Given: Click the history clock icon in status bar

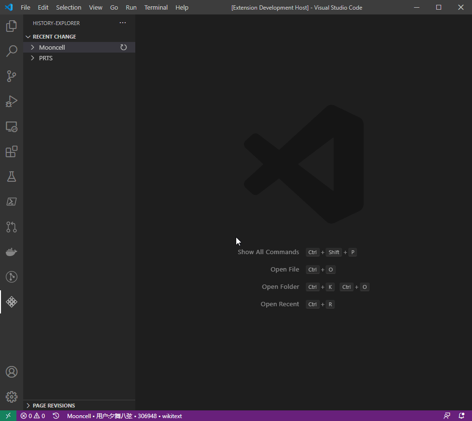Looking at the screenshot, I should tap(56, 416).
